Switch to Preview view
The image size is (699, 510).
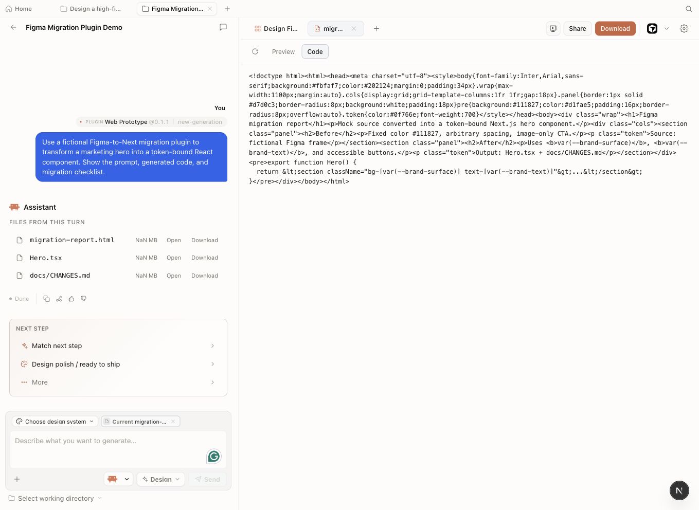pyautogui.click(x=283, y=52)
